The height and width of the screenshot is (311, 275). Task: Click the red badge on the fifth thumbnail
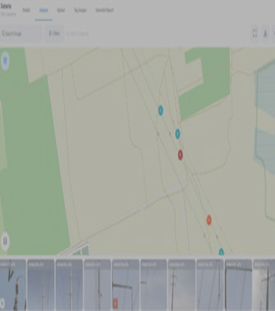coord(115,303)
